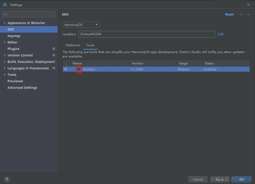Click the Stage column header
This screenshot has width=255, height=184.
[x=190, y=63]
